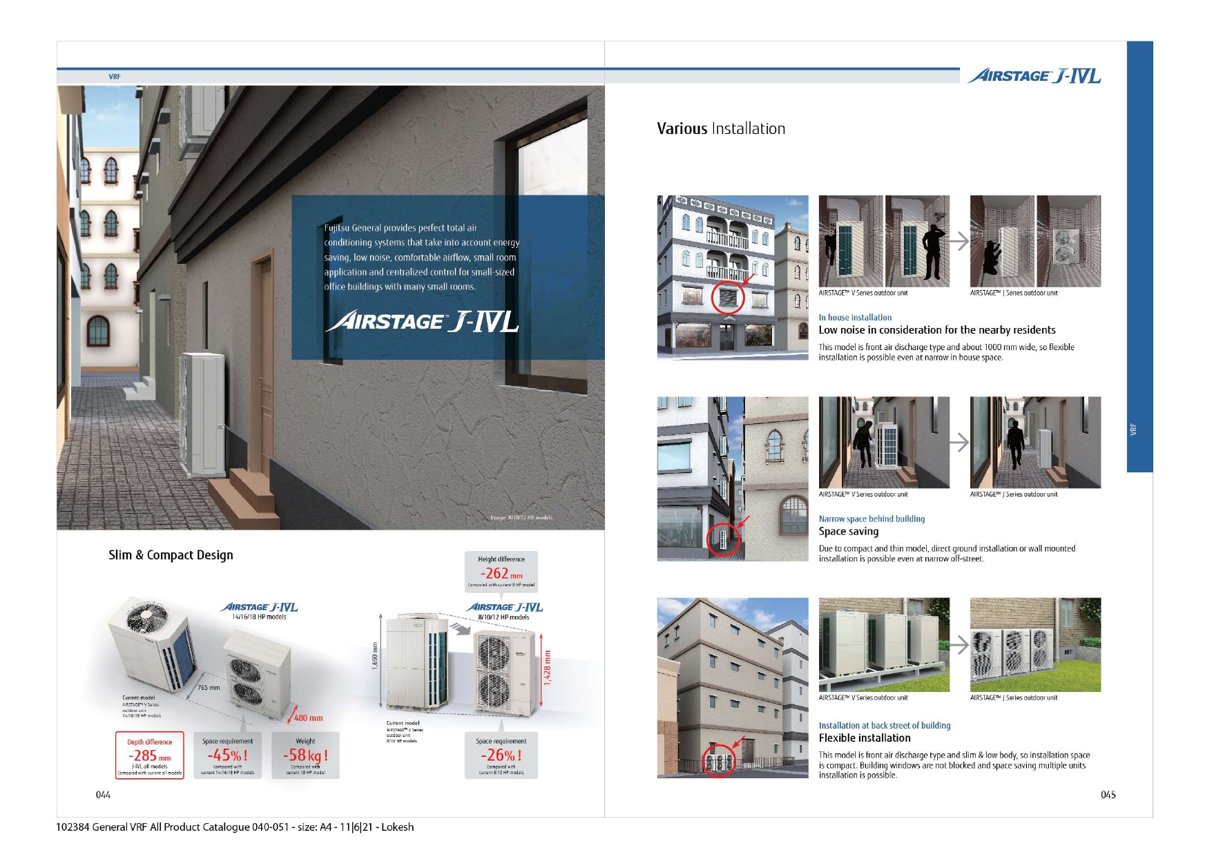Click the 'Weight -58 kg!' box
This screenshot has width=1212, height=857.
click(305, 755)
